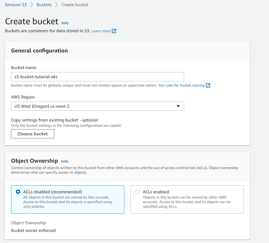The image size is (269, 243).
Task: Click into the Bucket name field
Action: tap(97, 77)
